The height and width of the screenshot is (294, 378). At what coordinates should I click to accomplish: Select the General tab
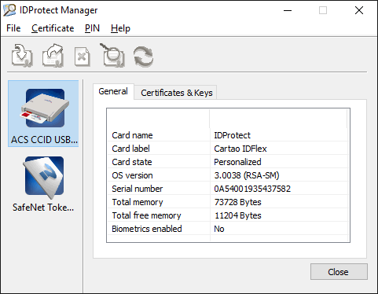tap(113, 91)
